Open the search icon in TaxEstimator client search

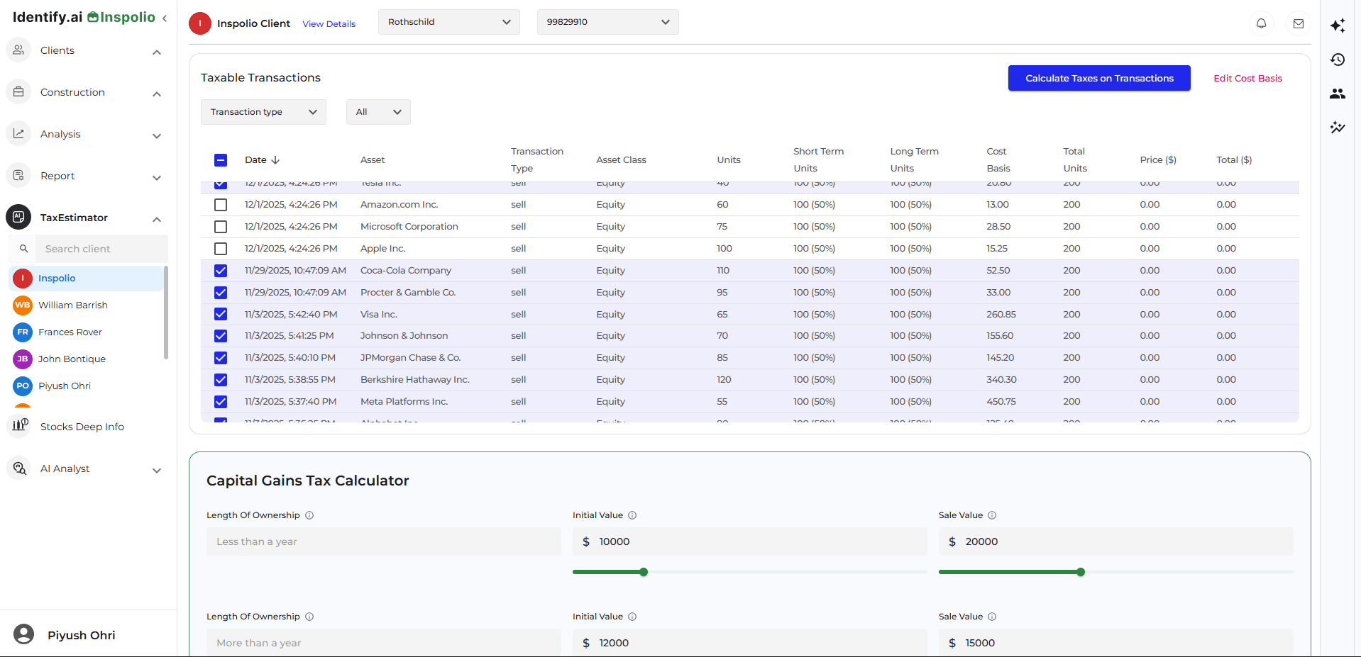(24, 249)
